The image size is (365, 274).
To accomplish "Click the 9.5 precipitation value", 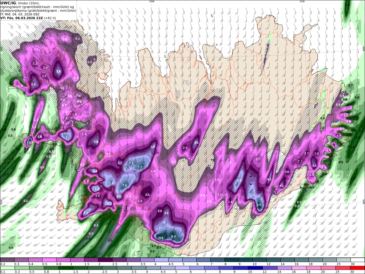I will (x=259, y=205).
